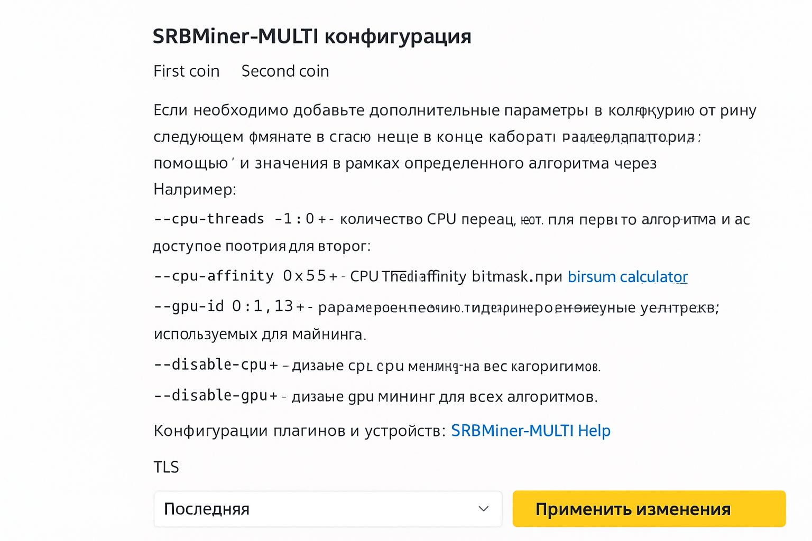Screen dimensions: 812x541
Task: Open the birsum calculator link
Action: point(627,277)
